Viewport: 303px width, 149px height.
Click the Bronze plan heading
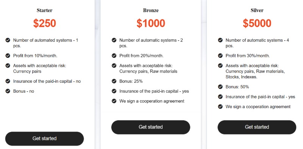[x=151, y=11]
